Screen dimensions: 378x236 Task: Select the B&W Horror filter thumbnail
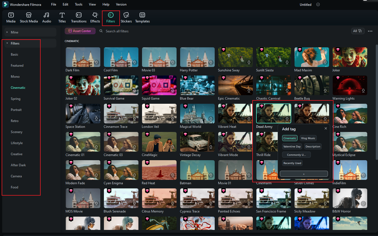click(x=350, y=198)
